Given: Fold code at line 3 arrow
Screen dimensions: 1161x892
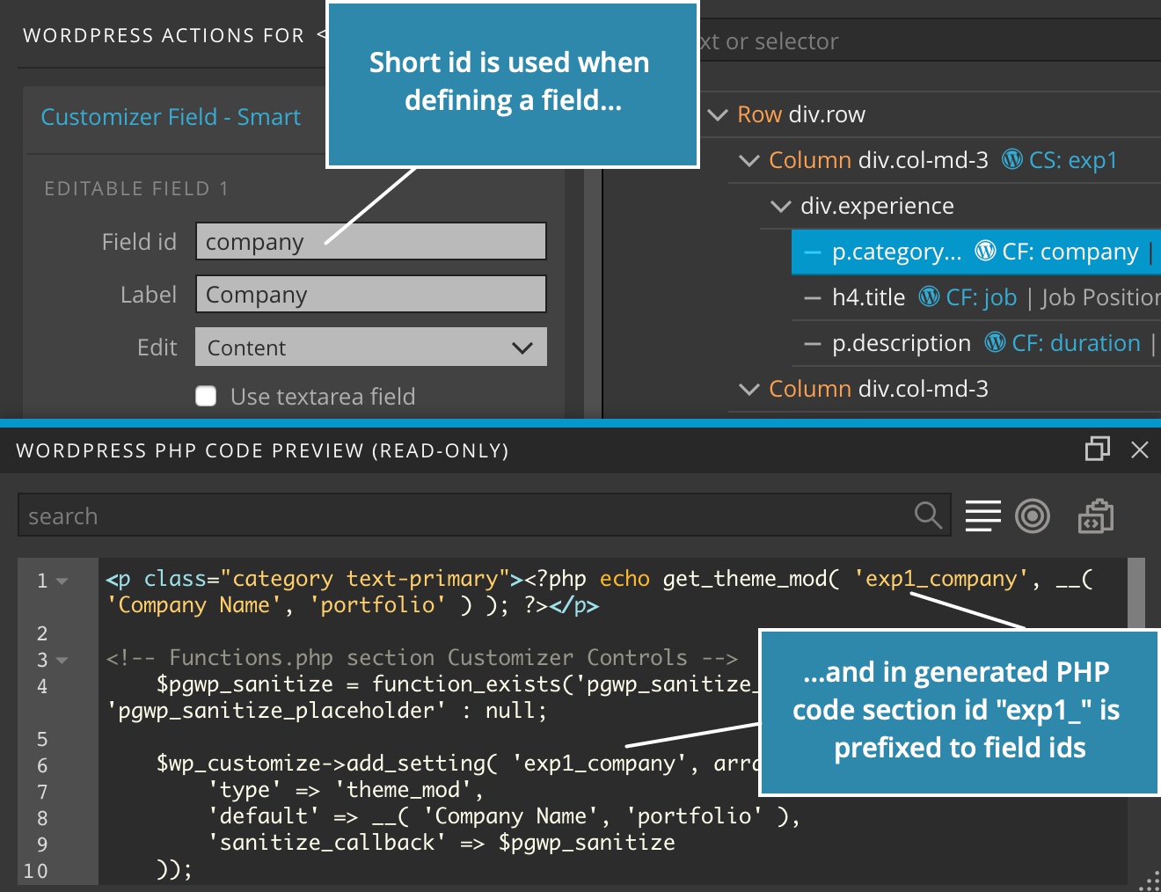Looking at the screenshot, I should pyautogui.click(x=62, y=660).
